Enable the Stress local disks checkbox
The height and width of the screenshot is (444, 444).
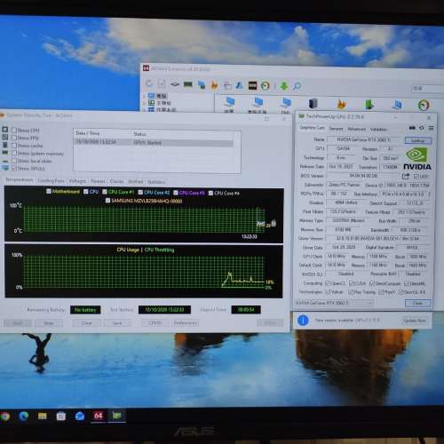[14, 161]
